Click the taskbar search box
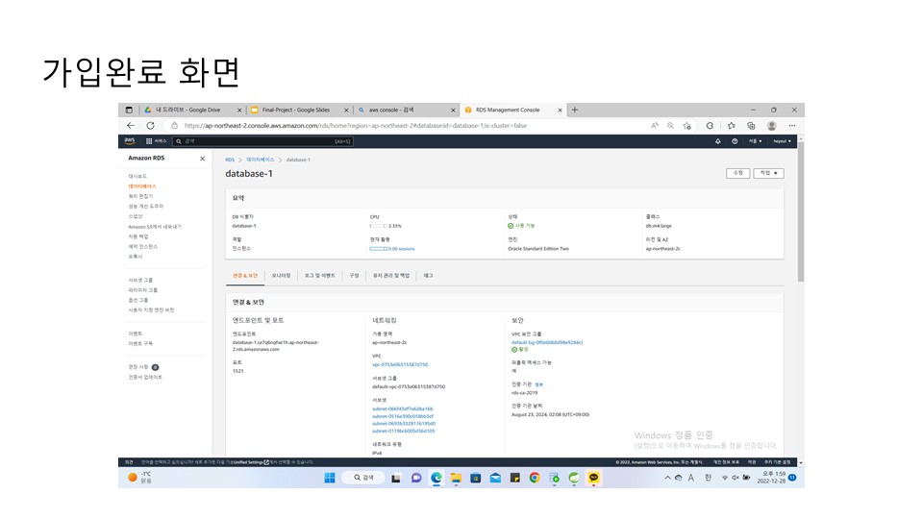 (x=363, y=478)
